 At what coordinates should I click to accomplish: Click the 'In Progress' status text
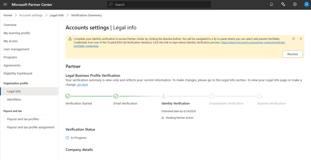[79, 138]
